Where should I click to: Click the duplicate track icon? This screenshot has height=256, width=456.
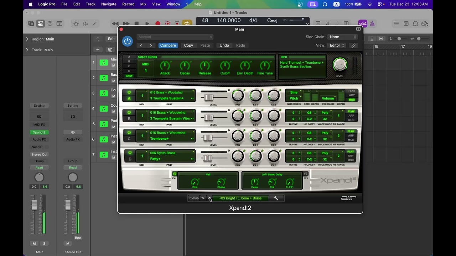pos(110,50)
